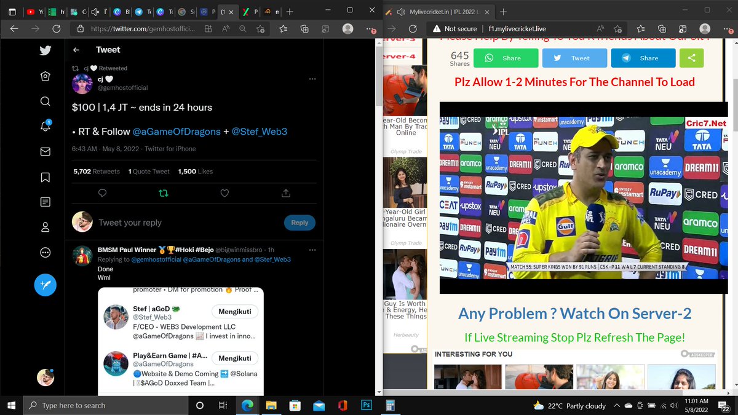Viewport: 738px width, 415px height.
Task: Open Twitter More options circle icon
Action: click(45, 252)
